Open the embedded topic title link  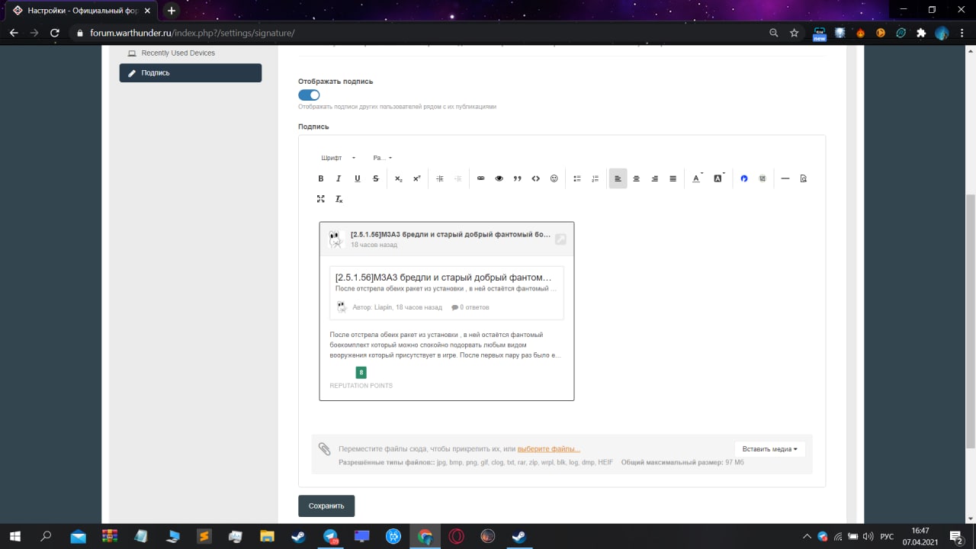(443, 278)
